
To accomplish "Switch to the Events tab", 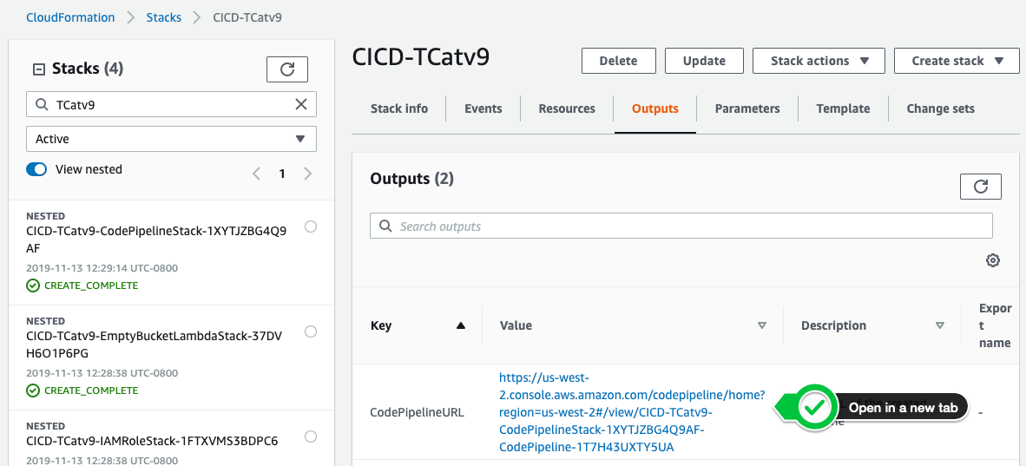I will (x=483, y=108).
